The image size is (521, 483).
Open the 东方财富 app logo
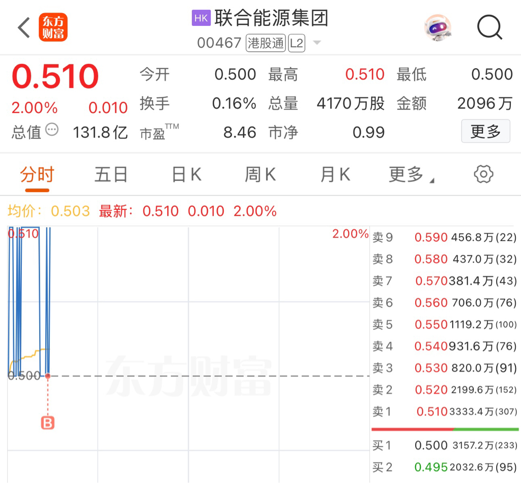53,27
